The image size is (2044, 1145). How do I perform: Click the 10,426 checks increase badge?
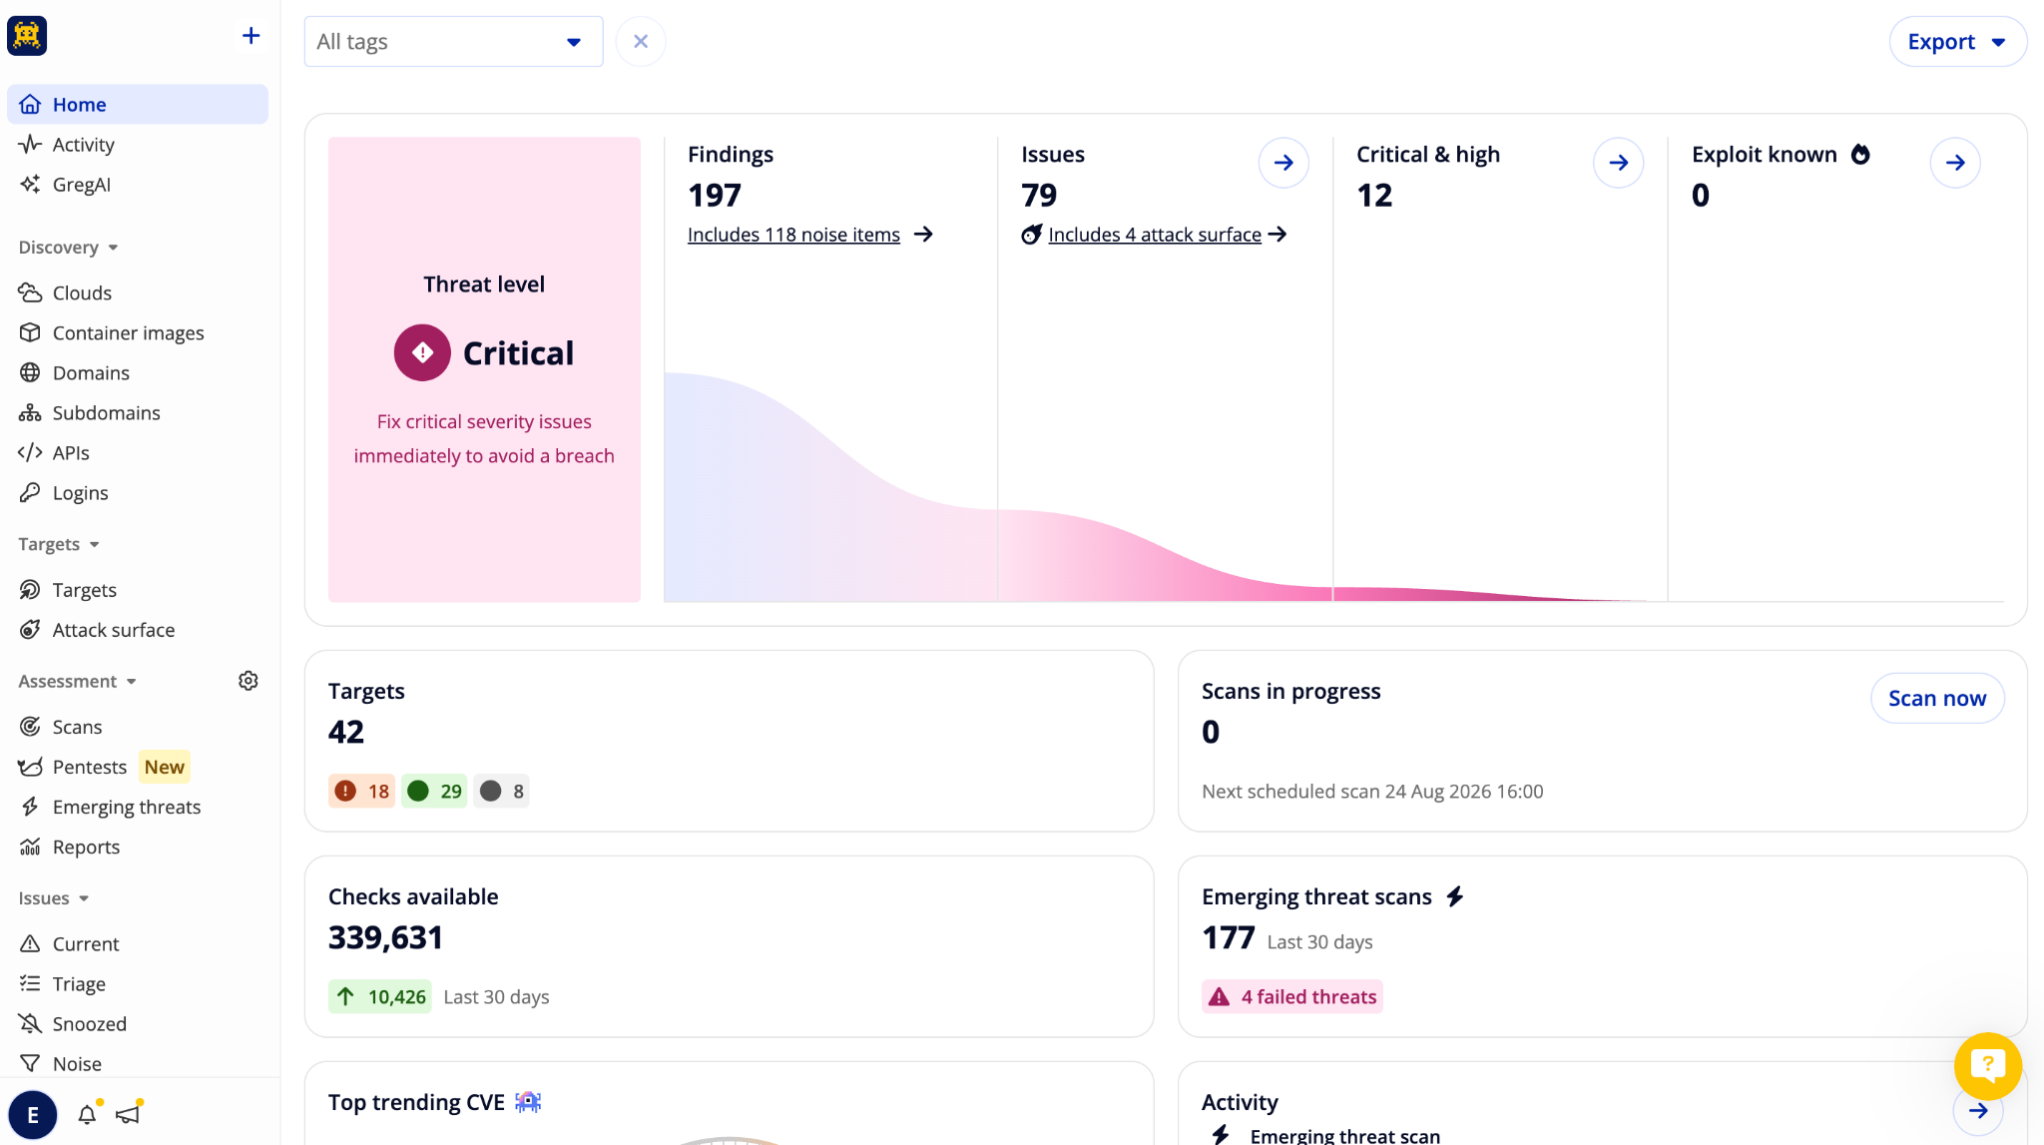(380, 996)
